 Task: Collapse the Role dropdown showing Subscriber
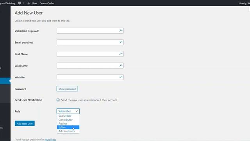(x=68, y=111)
